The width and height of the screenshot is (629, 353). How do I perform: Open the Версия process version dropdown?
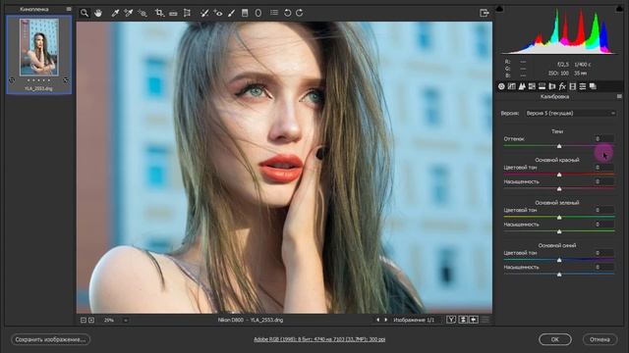[x=570, y=114]
